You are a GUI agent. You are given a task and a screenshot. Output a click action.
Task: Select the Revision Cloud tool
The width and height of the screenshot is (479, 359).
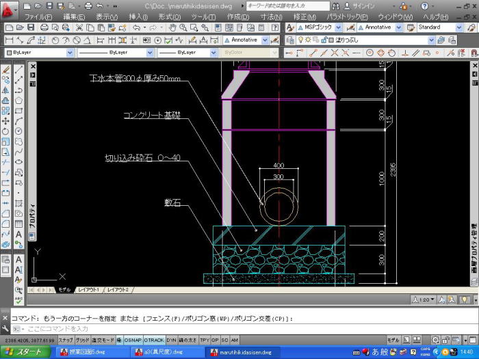pyautogui.click(x=18, y=142)
